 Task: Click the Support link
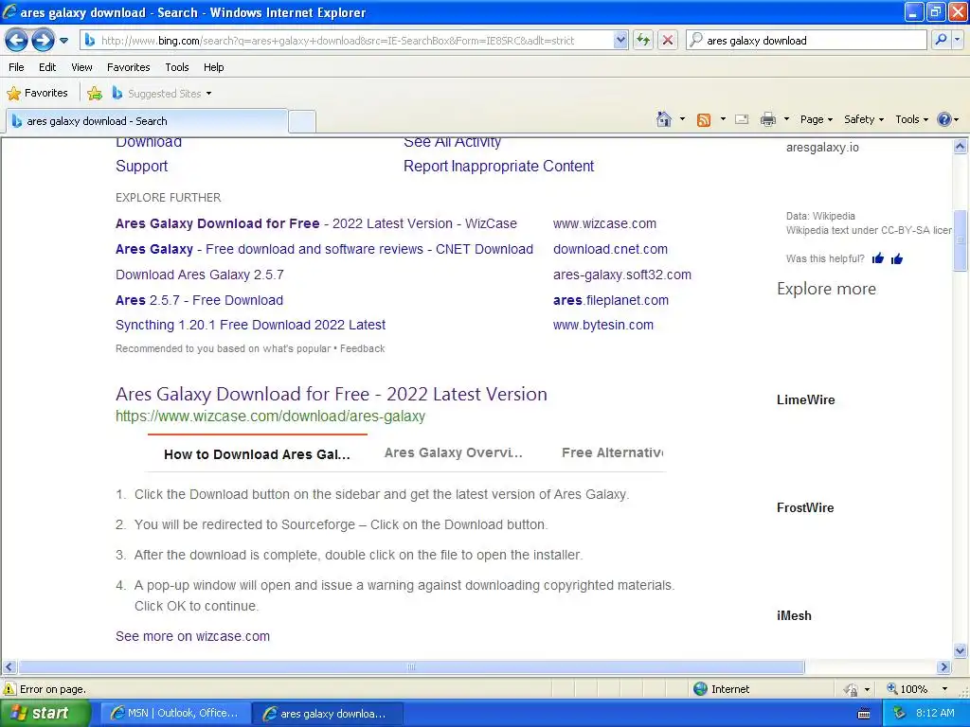click(142, 166)
